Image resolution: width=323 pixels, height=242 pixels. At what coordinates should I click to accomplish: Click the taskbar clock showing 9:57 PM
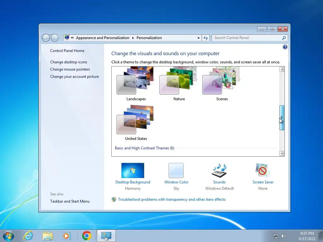pyautogui.click(x=307, y=236)
